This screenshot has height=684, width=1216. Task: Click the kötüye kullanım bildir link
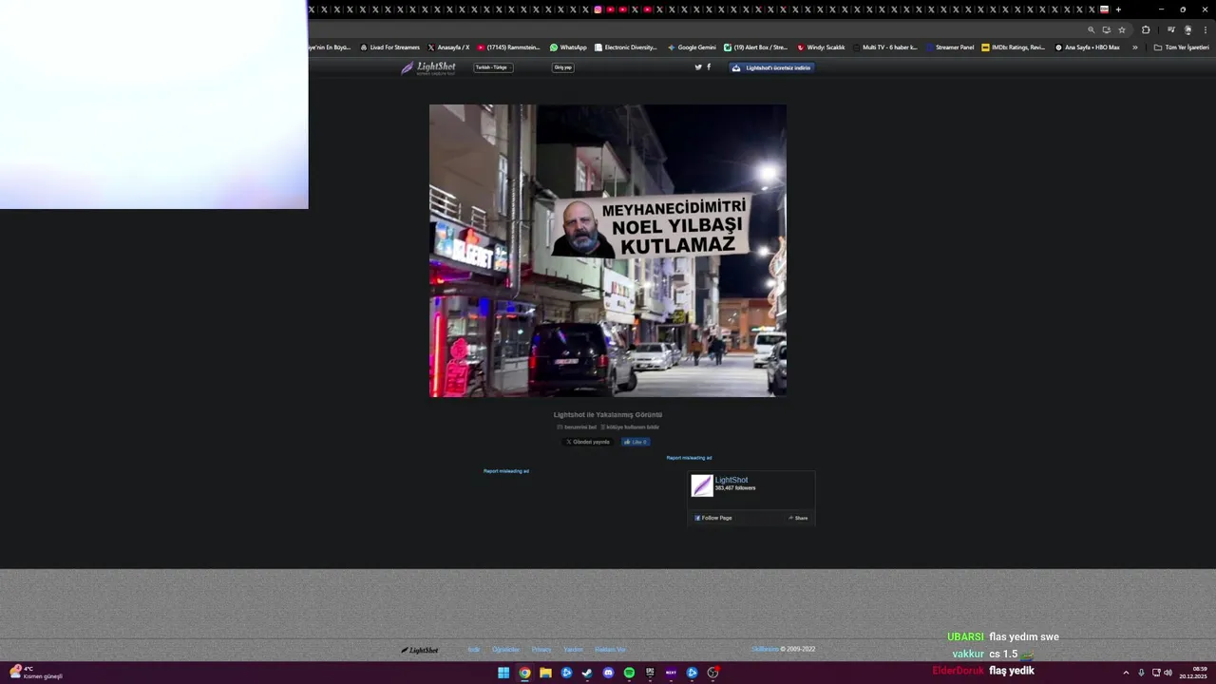pos(630,427)
